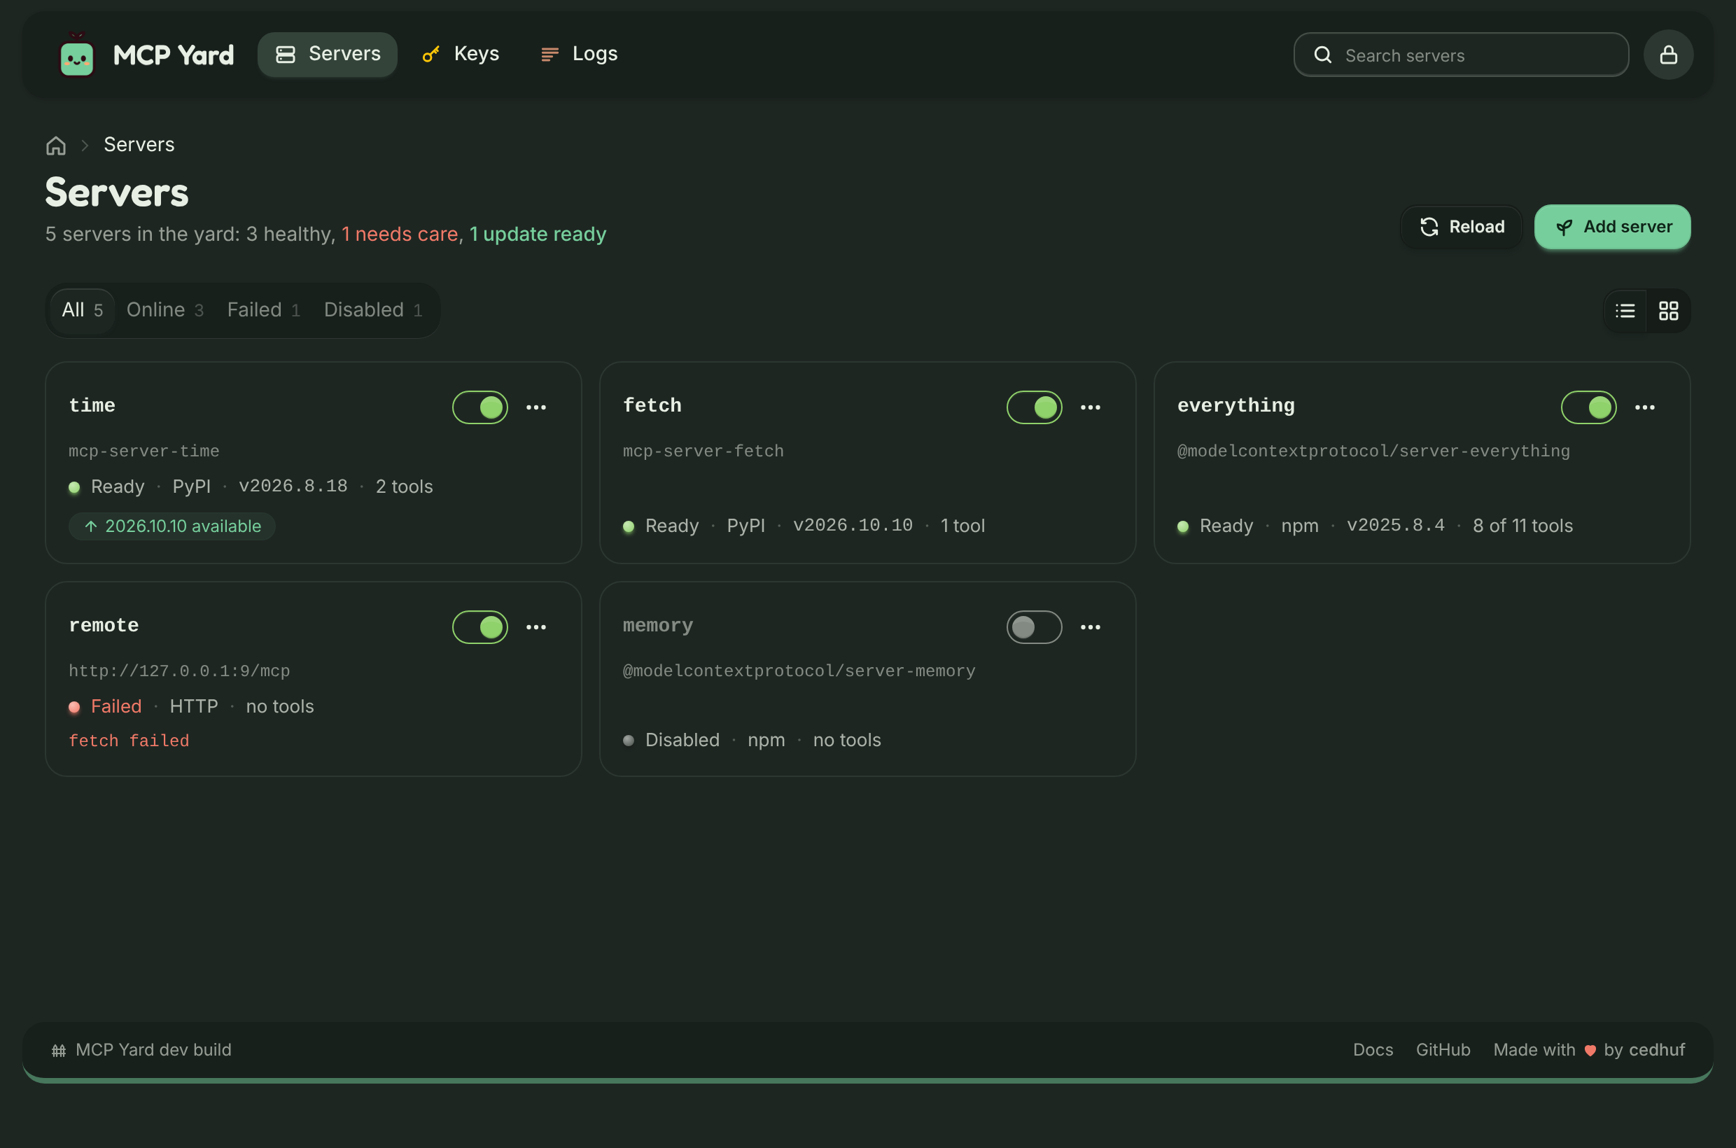Disable the fetch server toggle

[x=1034, y=408]
